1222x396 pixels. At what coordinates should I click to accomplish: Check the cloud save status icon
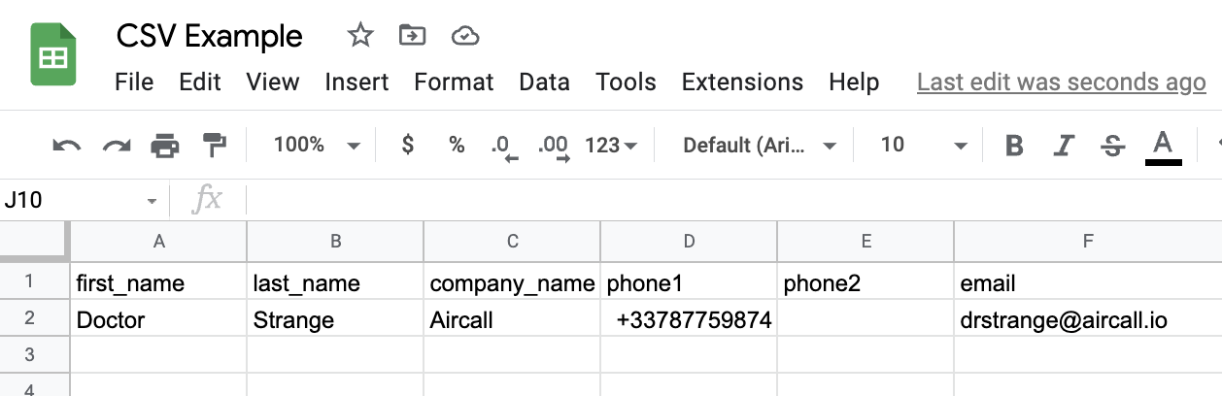point(466,36)
